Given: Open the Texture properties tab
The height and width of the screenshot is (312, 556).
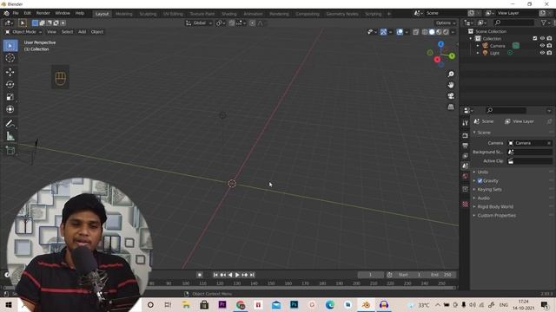Looking at the screenshot, I should point(466,205).
